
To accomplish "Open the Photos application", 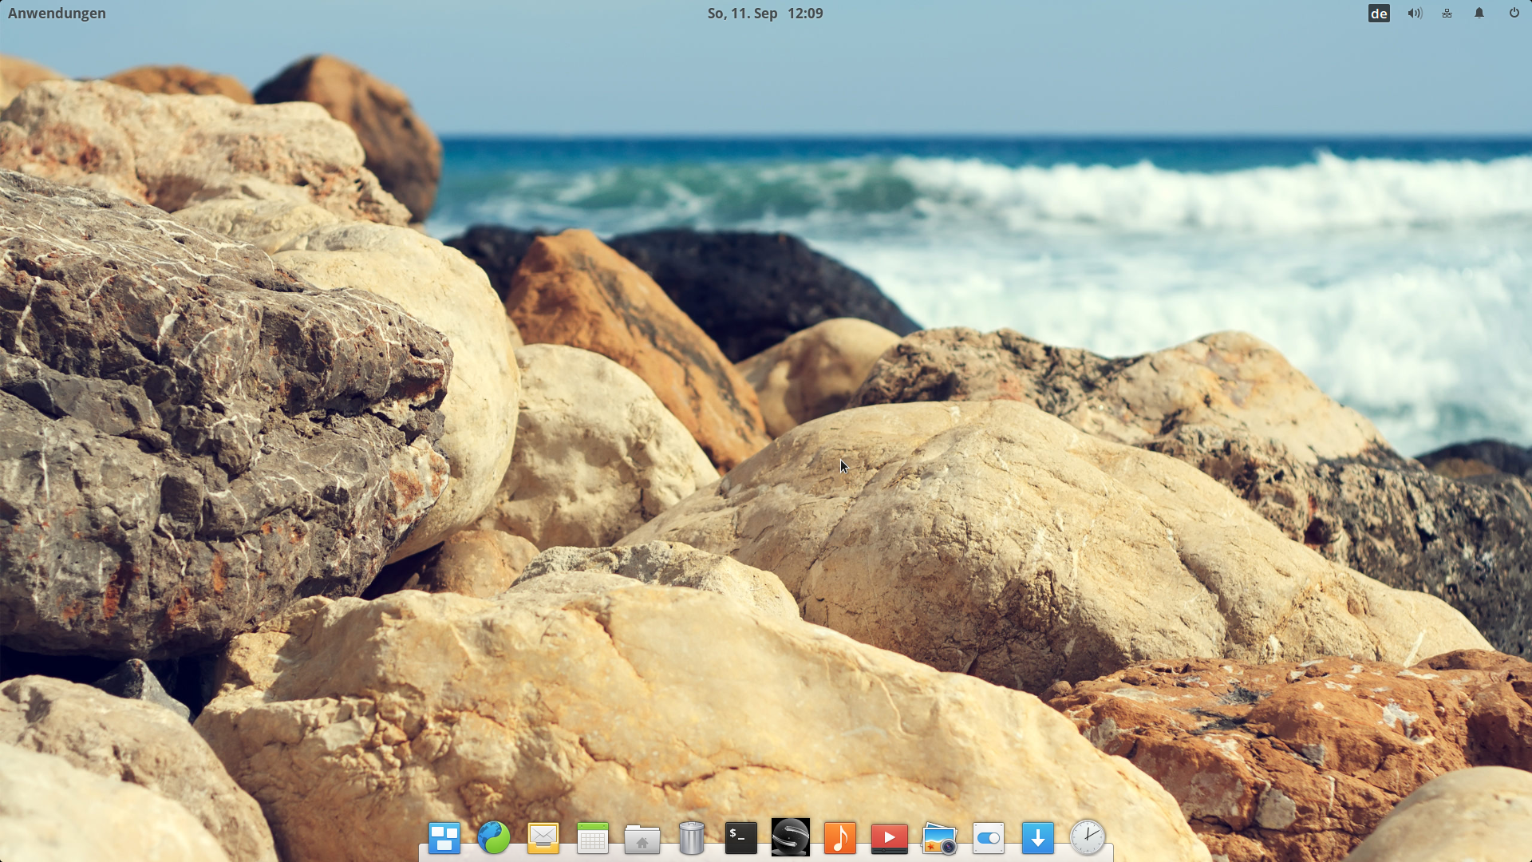I will (939, 838).
